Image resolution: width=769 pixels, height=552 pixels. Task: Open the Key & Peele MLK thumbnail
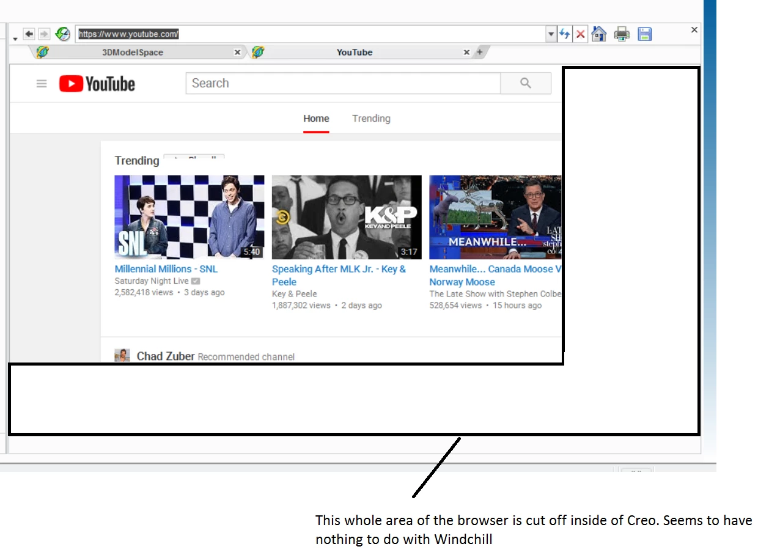pyautogui.click(x=347, y=218)
